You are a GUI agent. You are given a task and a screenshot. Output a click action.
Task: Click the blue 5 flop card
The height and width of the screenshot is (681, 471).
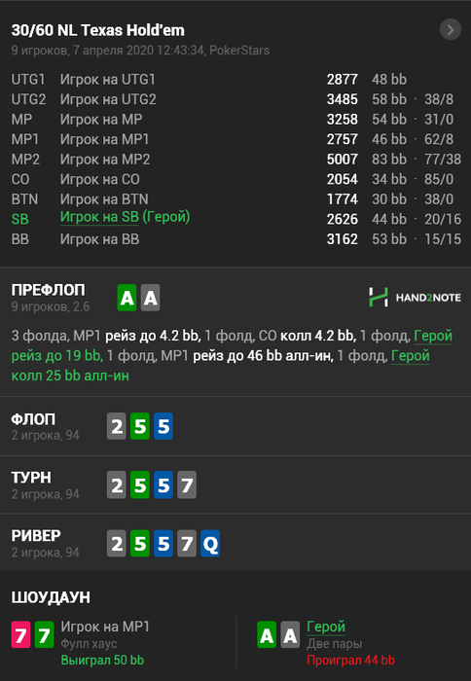(163, 426)
